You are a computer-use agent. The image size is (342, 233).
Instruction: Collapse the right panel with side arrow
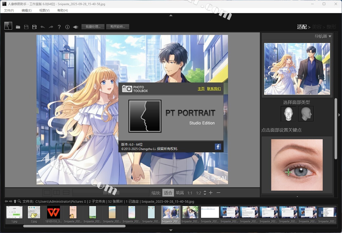[339, 115]
